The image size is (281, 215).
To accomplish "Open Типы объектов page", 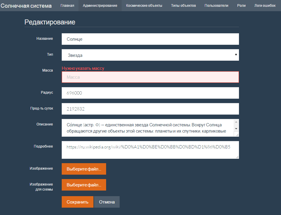I will pos(183,6).
